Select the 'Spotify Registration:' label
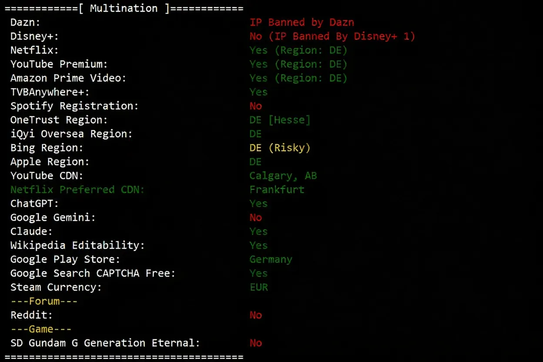Viewport: 543px width, 362px height. coord(74,106)
